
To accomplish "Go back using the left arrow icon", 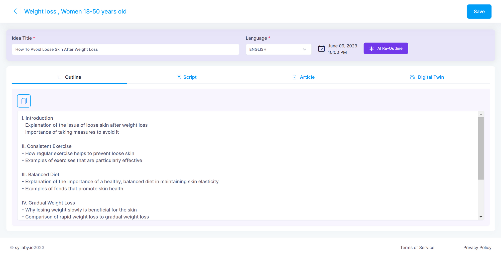I will tap(15, 11).
